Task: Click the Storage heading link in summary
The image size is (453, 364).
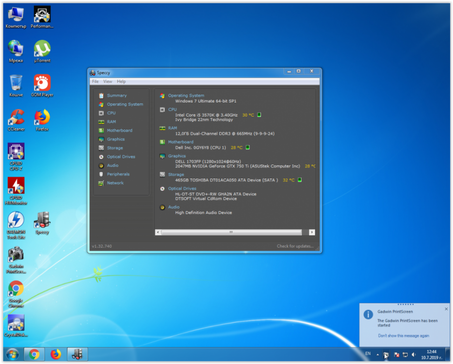Action: [x=176, y=174]
